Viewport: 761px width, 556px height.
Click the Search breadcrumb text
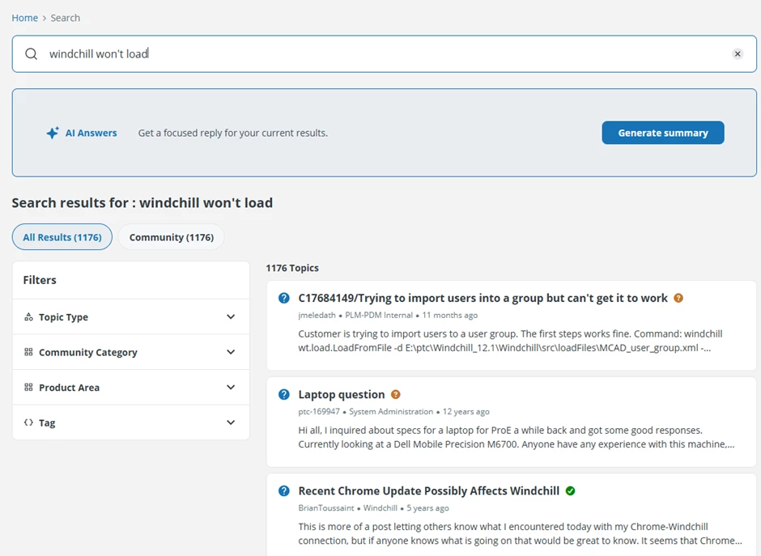point(66,18)
